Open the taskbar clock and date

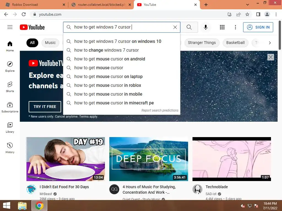(270, 206)
